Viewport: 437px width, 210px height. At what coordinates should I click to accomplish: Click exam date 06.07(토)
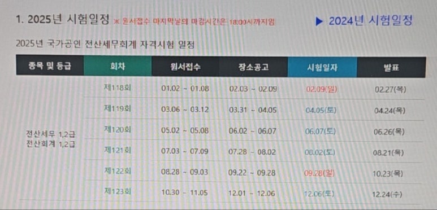pyautogui.click(x=321, y=132)
